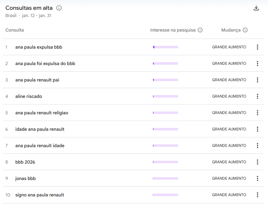Open query ana paula foi expulsa do bbb
268x204 pixels.
coord(45,64)
